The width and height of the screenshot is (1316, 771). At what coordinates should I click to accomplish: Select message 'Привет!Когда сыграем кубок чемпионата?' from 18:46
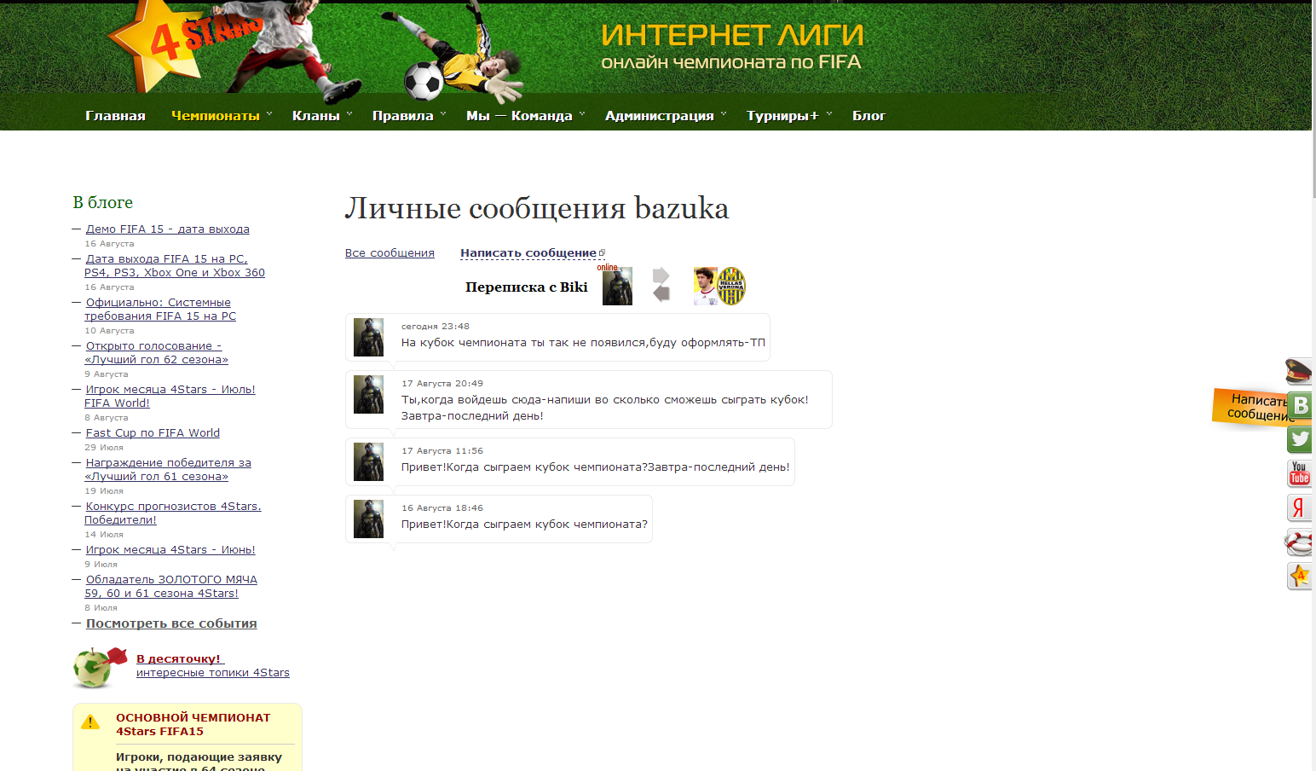(524, 525)
